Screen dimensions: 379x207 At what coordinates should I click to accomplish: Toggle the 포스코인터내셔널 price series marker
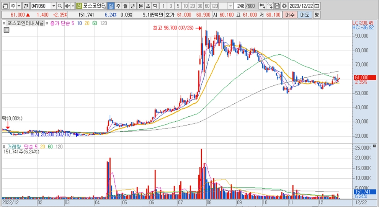(4, 23)
